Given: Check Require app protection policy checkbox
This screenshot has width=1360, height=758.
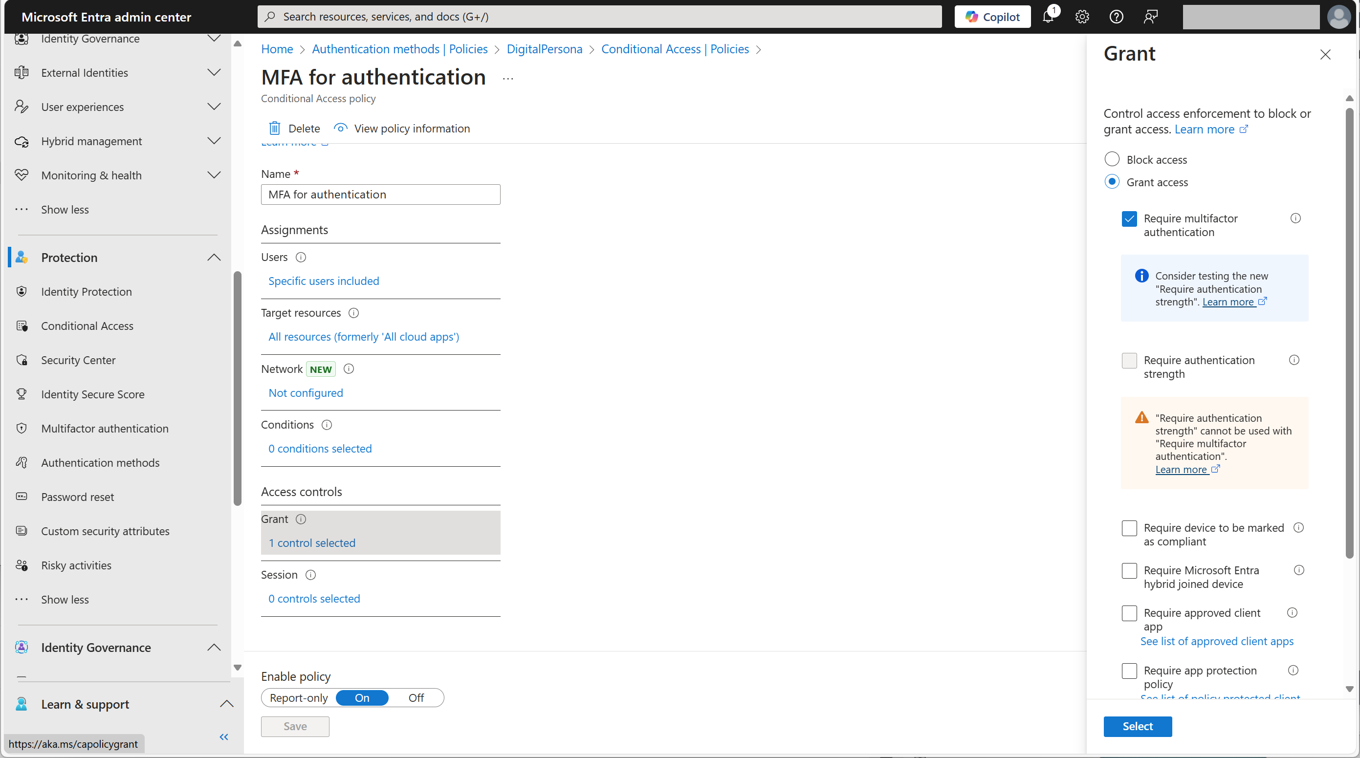Looking at the screenshot, I should point(1129,671).
